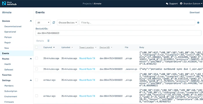
Task: Refresh the events list
Action: point(54,23)
